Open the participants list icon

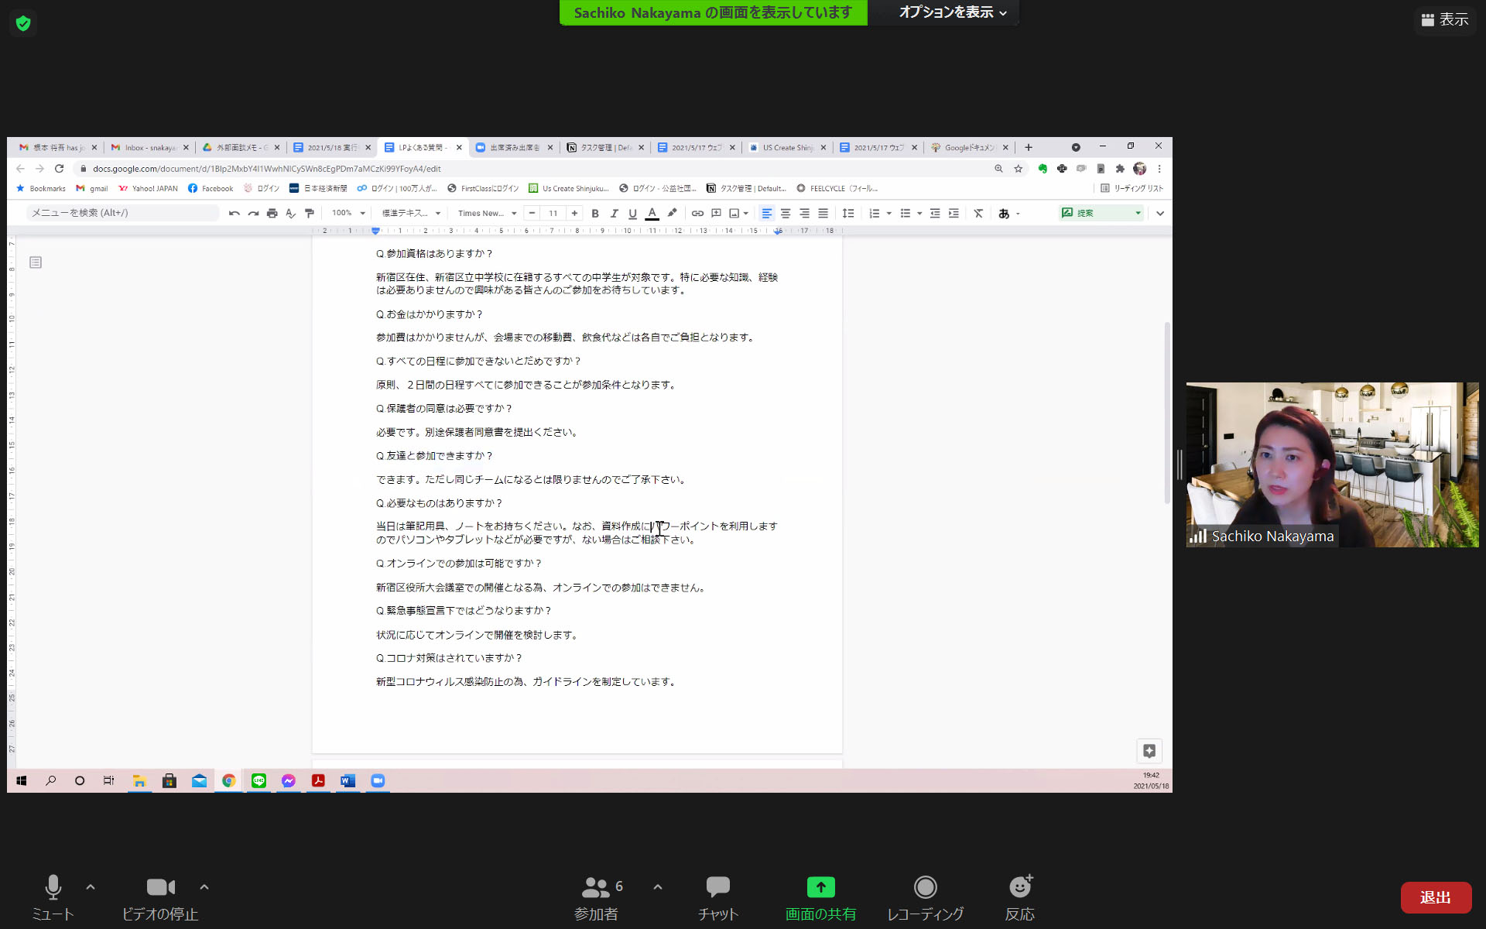click(x=595, y=886)
